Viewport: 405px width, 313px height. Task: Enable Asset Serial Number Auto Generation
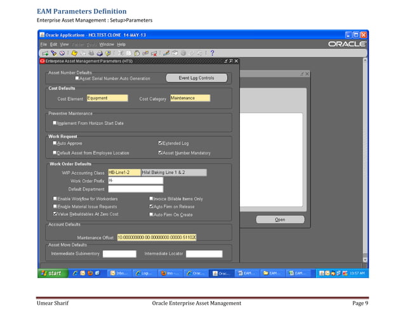[x=77, y=79]
